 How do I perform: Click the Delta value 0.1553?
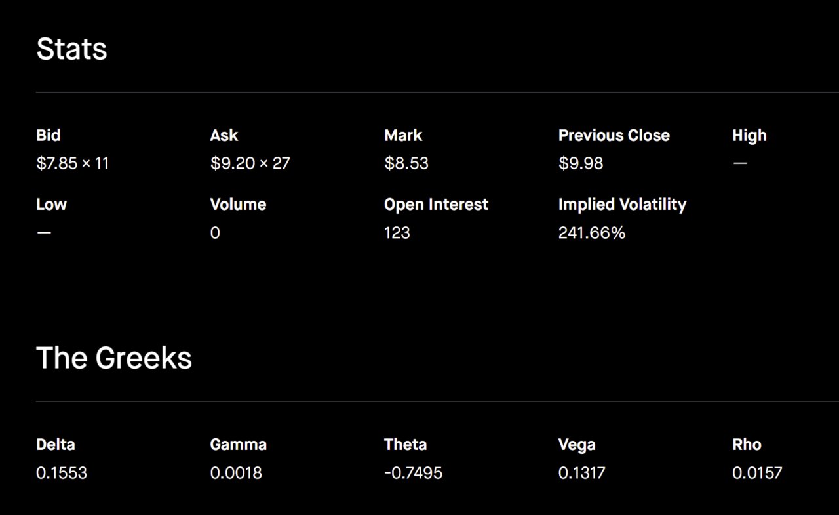point(62,473)
